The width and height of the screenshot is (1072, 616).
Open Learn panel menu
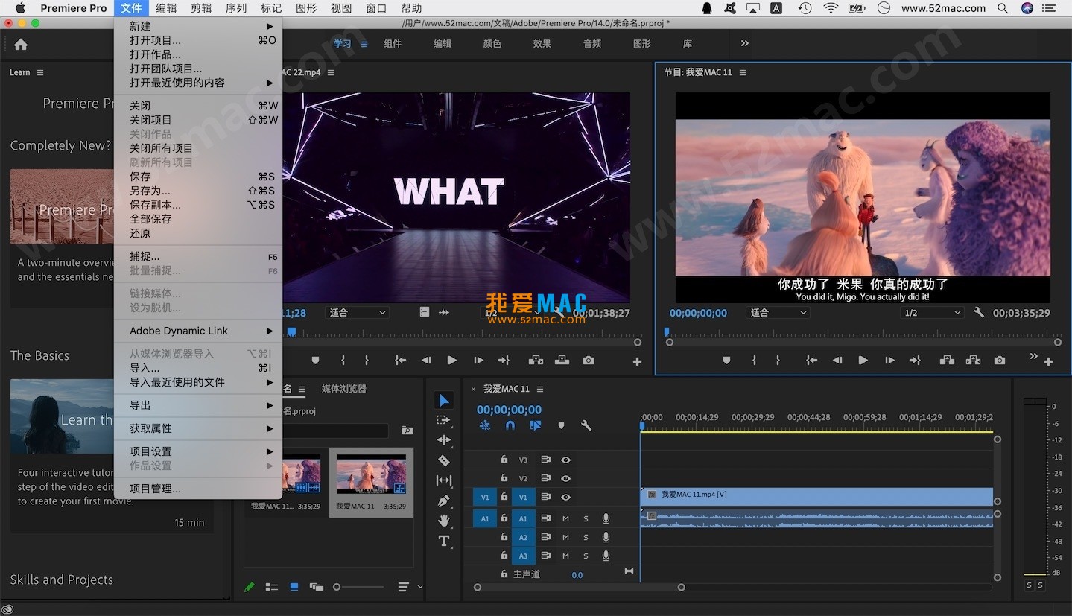[40, 72]
